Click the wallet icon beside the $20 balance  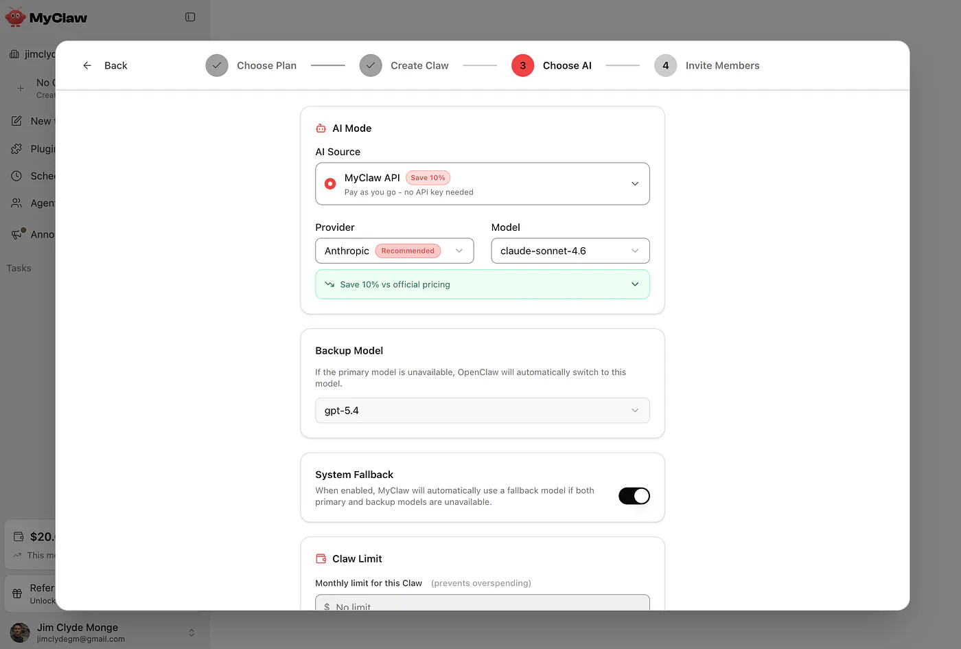click(19, 537)
